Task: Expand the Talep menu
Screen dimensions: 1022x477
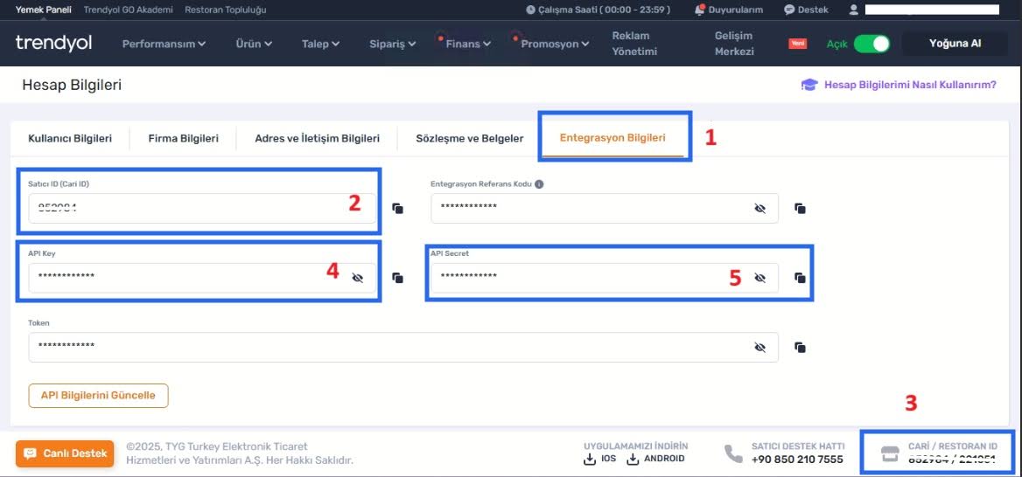Action: click(320, 44)
